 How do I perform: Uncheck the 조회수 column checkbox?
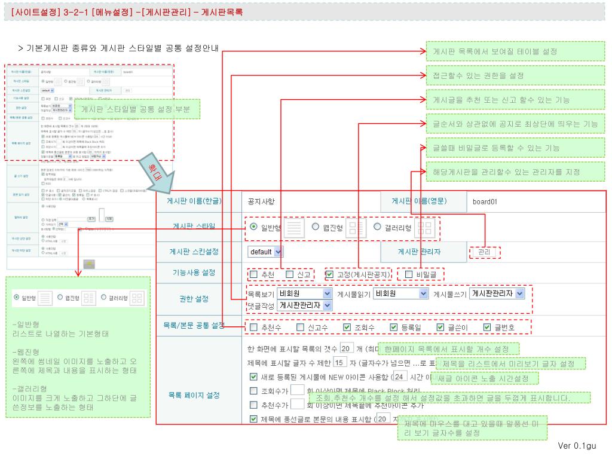pos(347,327)
